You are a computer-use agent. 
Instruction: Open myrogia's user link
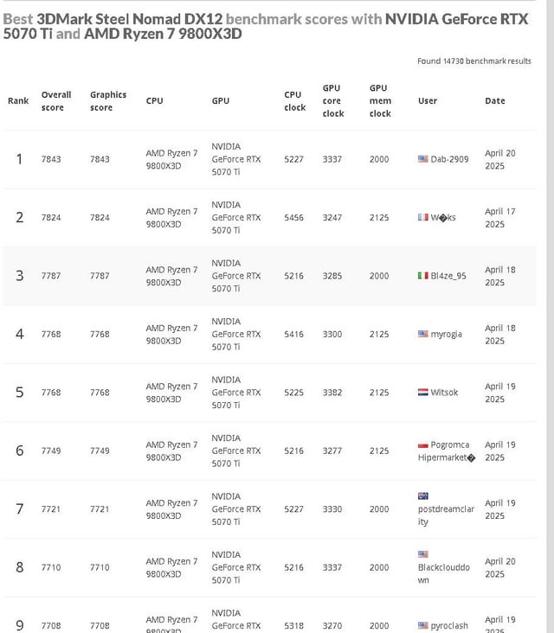coord(446,335)
